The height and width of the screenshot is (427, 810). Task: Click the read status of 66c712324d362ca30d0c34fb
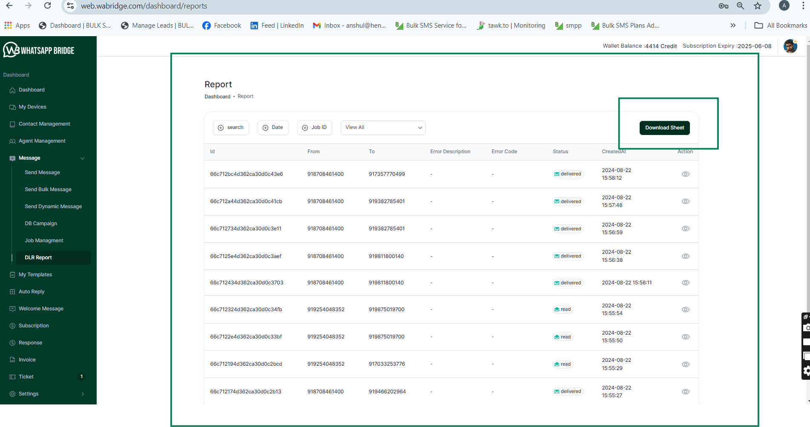[563, 310]
